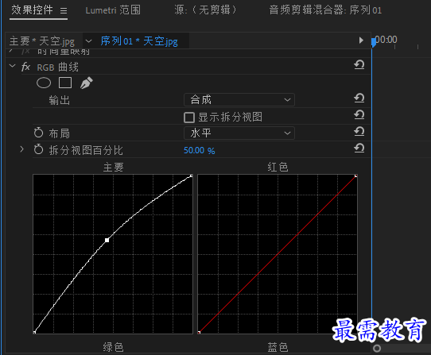Click the blue playhead at 00:00
This screenshot has width=431, height=355.
(373, 42)
